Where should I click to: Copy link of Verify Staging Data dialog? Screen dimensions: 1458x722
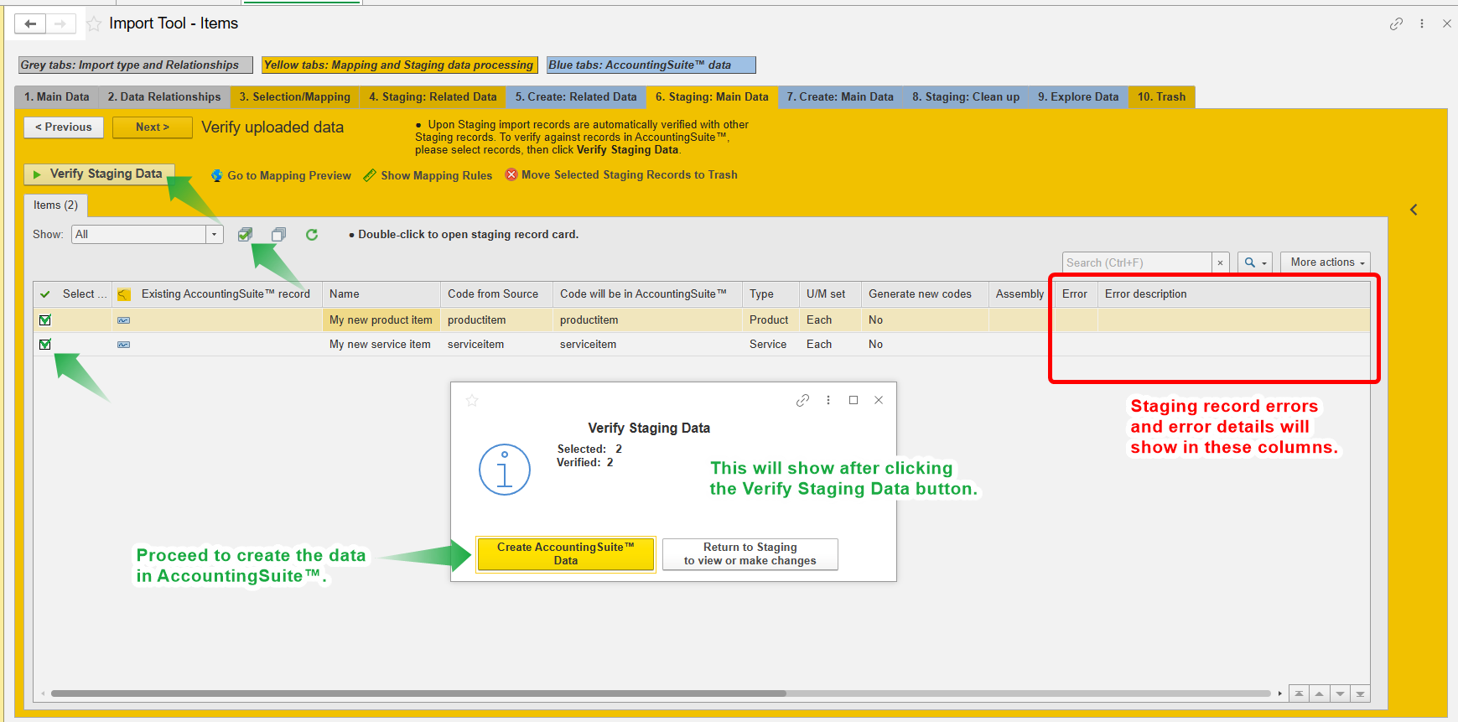tap(802, 400)
